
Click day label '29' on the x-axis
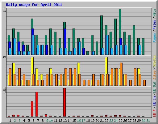point(139,121)
